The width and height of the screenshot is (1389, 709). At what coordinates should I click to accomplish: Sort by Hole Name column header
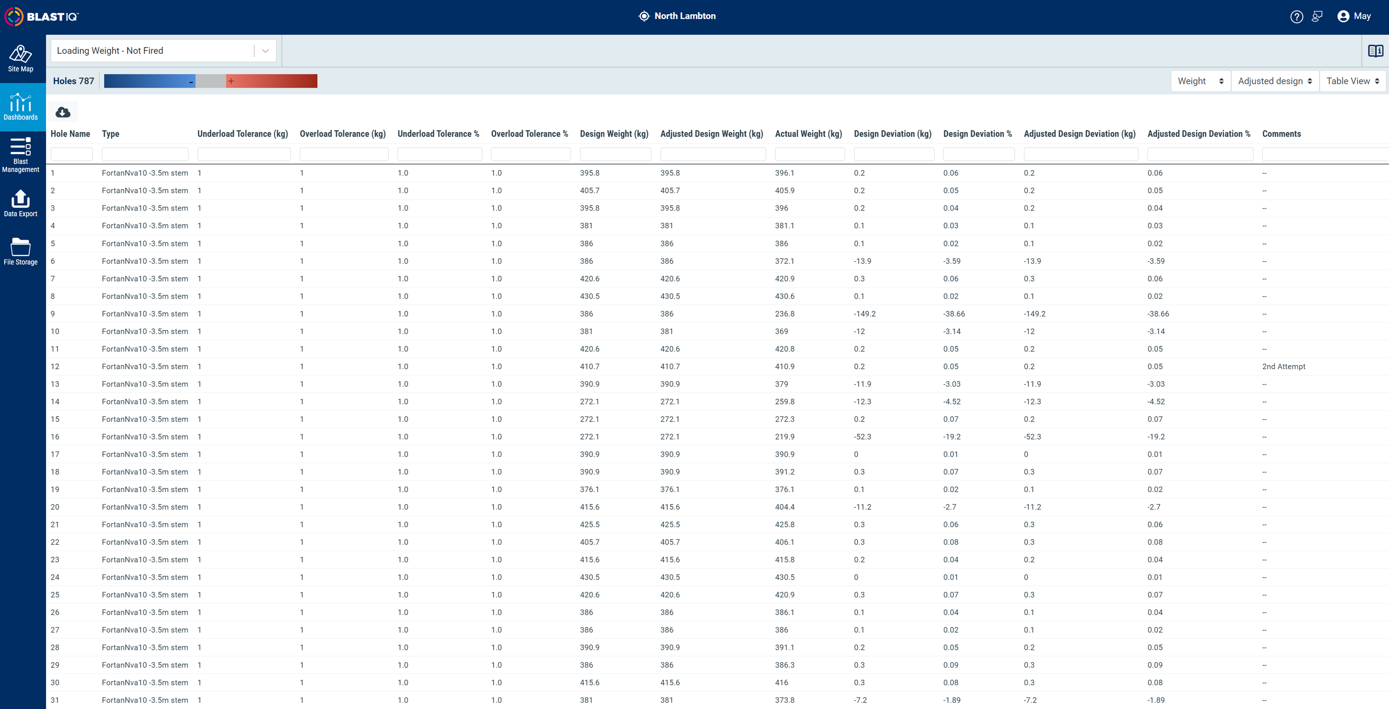pos(70,134)
